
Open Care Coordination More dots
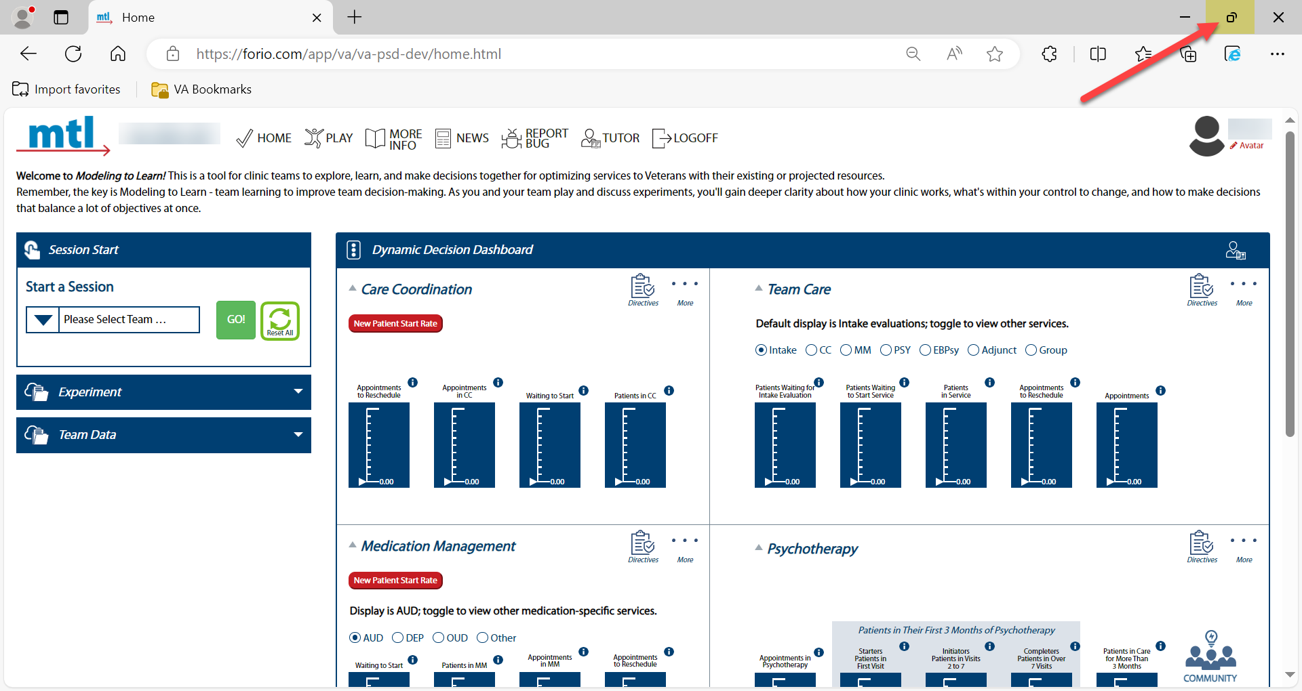(685, 285)
